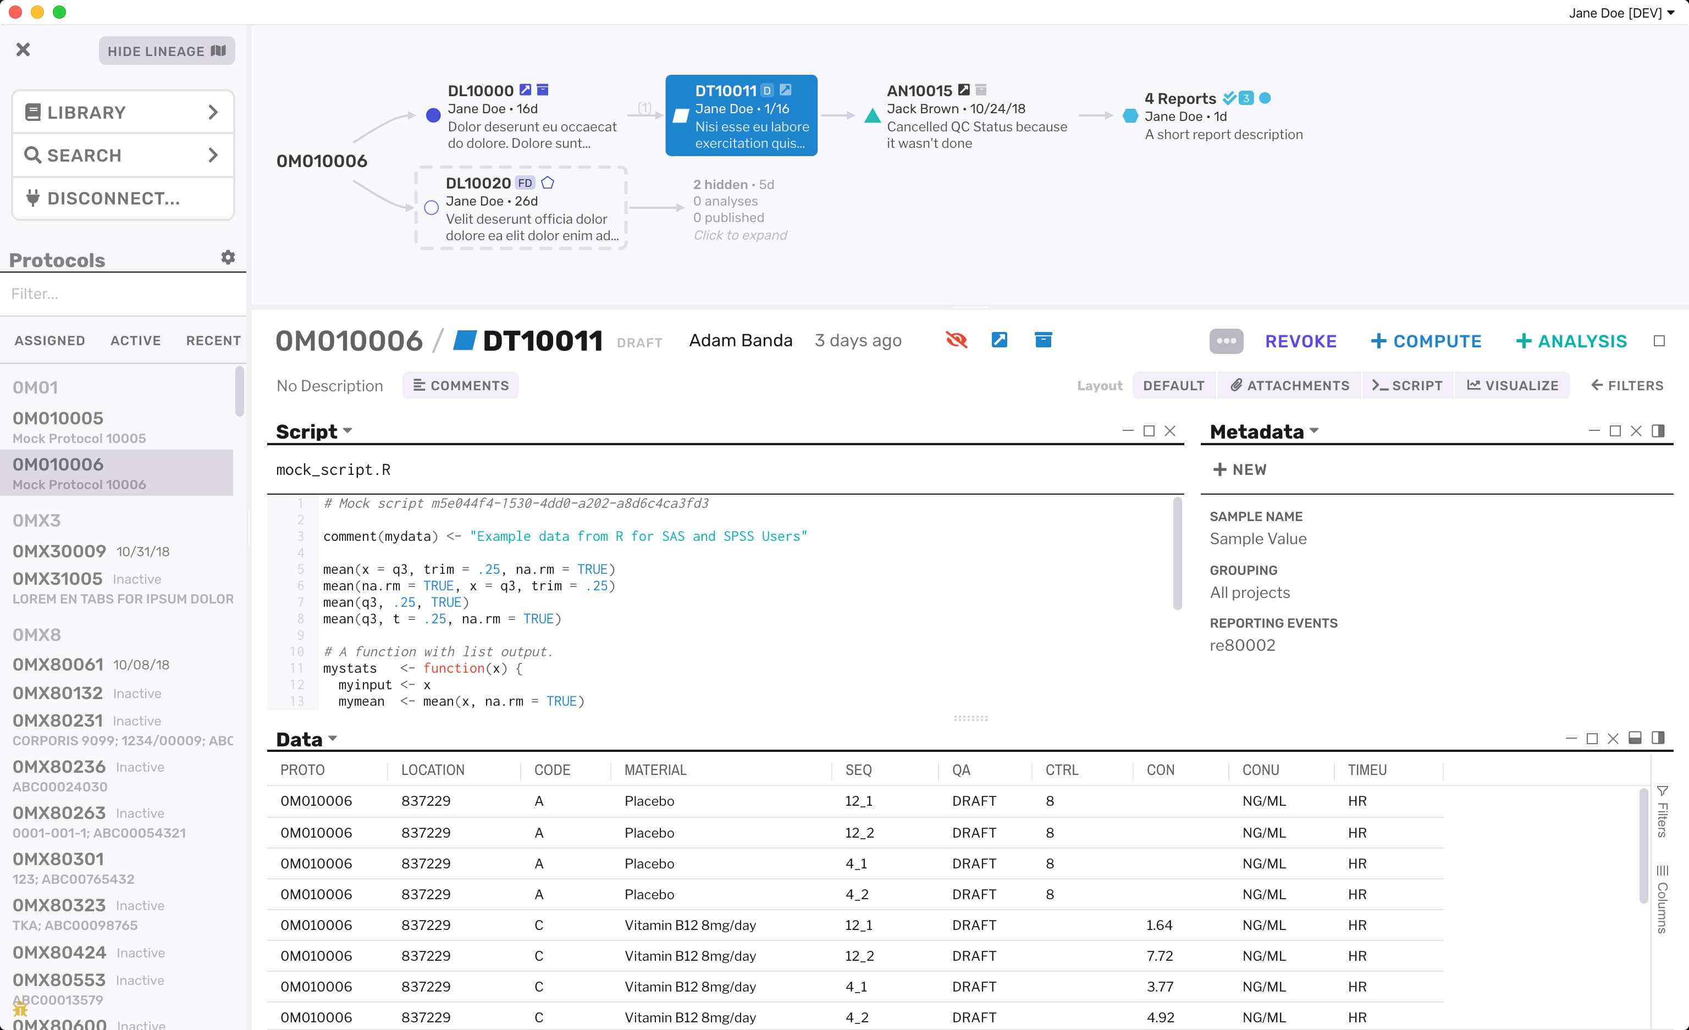Click the double-checkmark icon beside 4 Reports

[1230, 98]
